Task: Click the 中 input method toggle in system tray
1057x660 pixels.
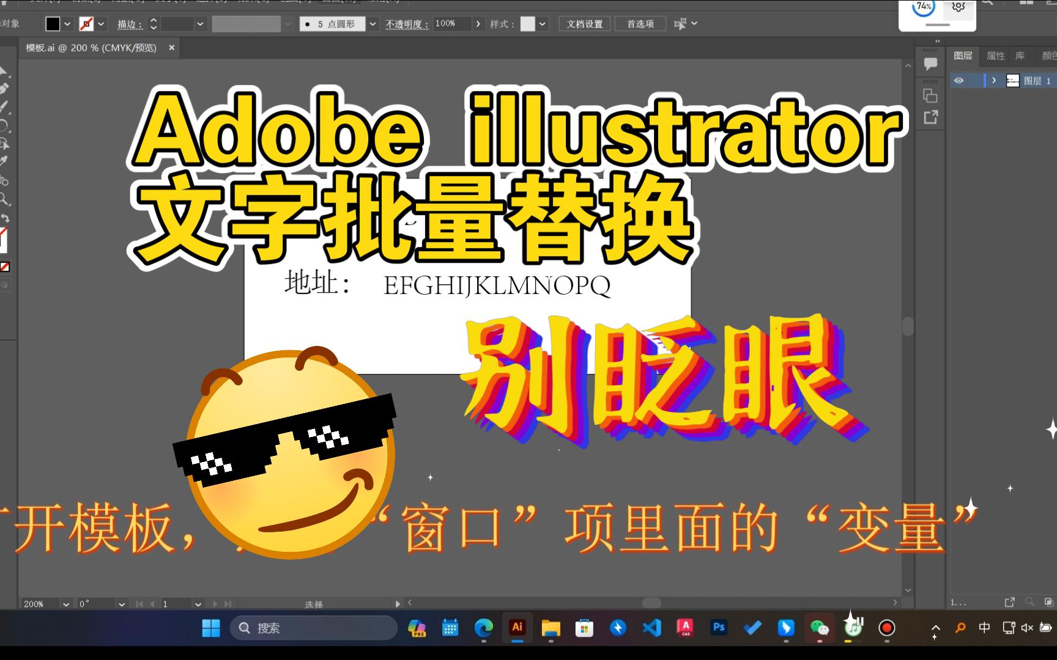Action: [984, 628]
